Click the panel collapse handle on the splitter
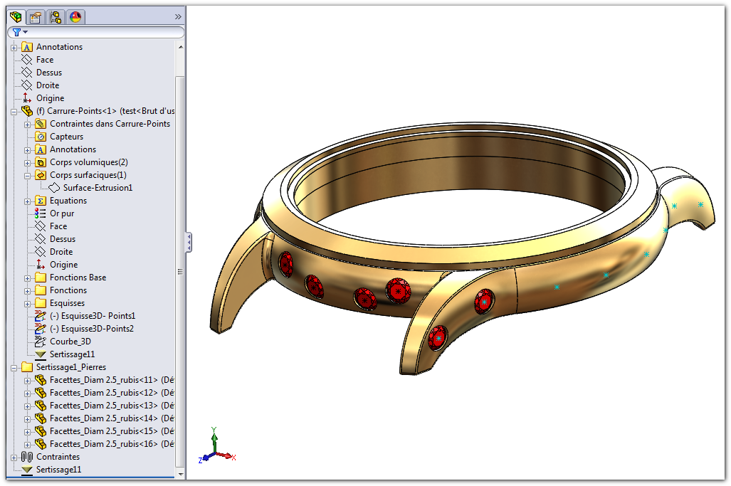This screenshot has height=486, width=731. (x=189, y=242)
